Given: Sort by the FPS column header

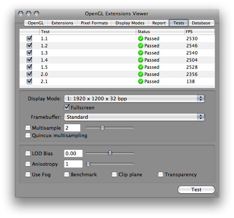Looking at the screenshot, I should 200,32.
